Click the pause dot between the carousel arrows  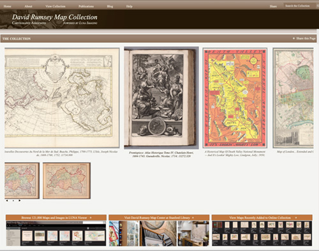[x=13, y=201]
